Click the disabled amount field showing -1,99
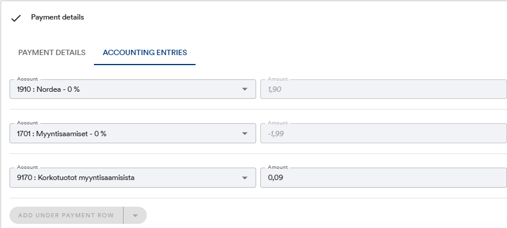This screenshot has height=228, width=507. (x=383, y=133)
